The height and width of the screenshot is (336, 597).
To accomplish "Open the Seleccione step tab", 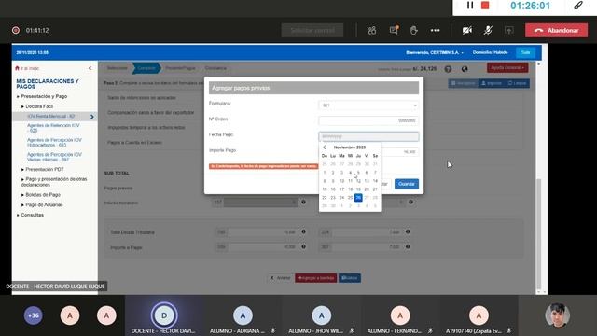I will 117,68.
